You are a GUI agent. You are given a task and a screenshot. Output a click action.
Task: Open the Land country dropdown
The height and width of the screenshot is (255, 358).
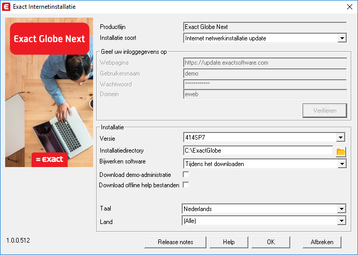(x=341, y=220)
